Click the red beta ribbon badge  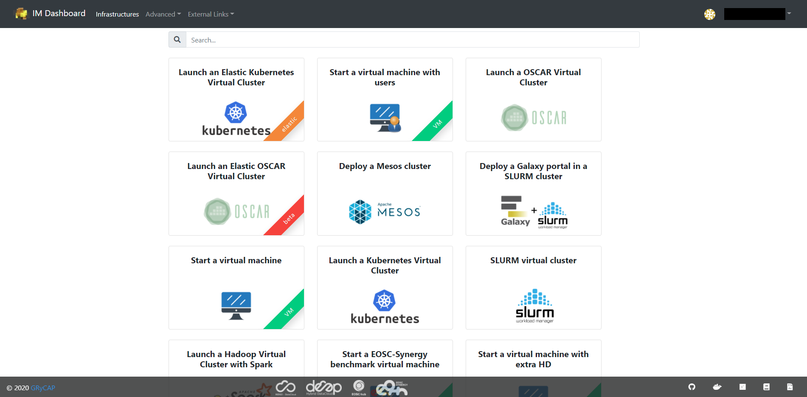point(289,218)
